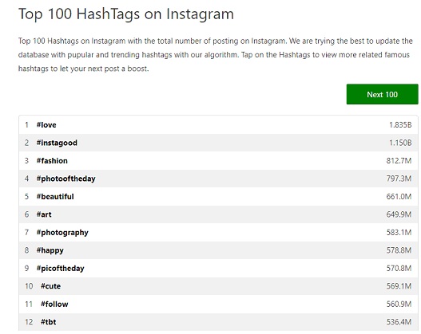This screenshot has height=334, width=421.
Task: Select the #photography hashtag
Action: point(62,233)
